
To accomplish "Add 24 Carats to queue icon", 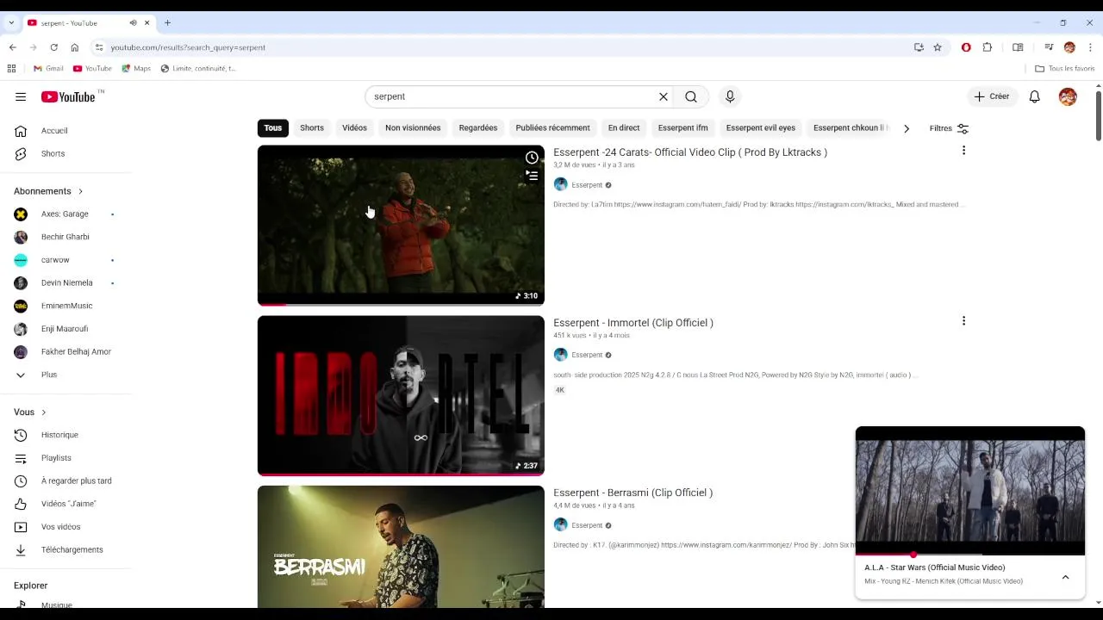I will tap(532, 176).
